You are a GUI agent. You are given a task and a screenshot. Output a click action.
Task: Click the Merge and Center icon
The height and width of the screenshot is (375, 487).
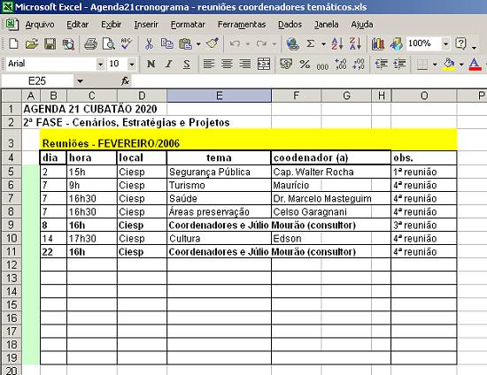264,64
